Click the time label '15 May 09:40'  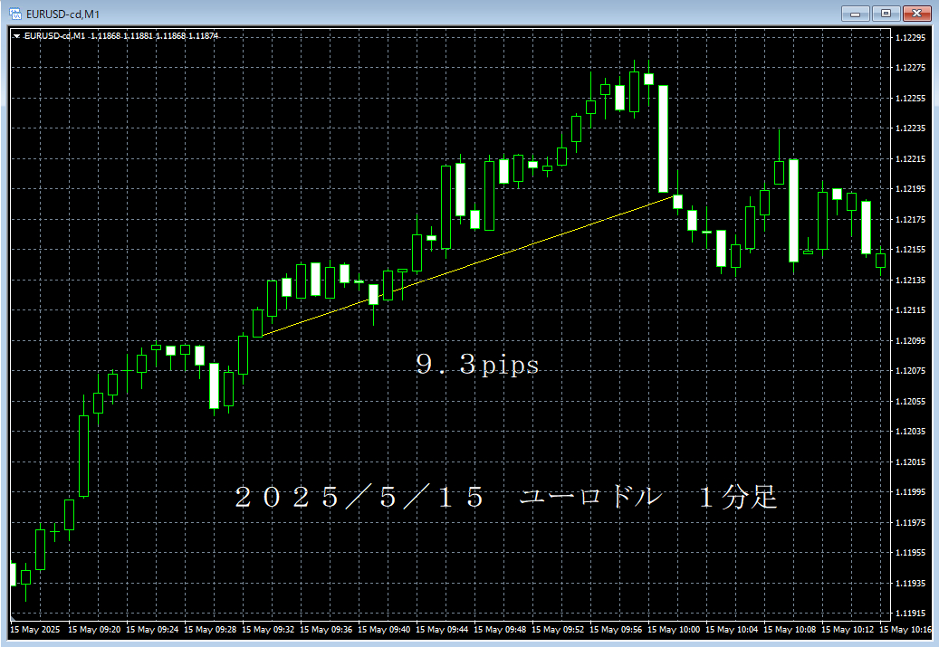(384, 630)
